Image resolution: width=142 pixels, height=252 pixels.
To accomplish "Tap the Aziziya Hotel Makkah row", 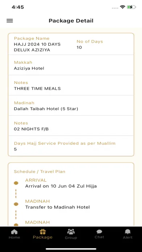I will click(x=71, y=65).
